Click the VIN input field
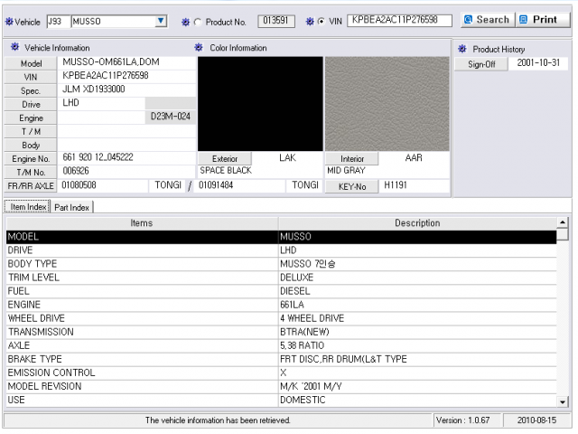 pos(399,21)
